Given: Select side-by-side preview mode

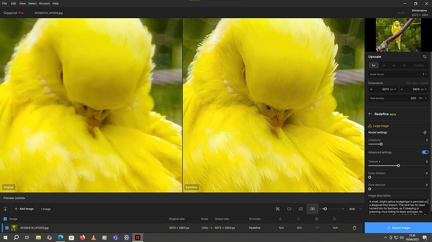Looking at the screenshot, I should coord(313,209).
